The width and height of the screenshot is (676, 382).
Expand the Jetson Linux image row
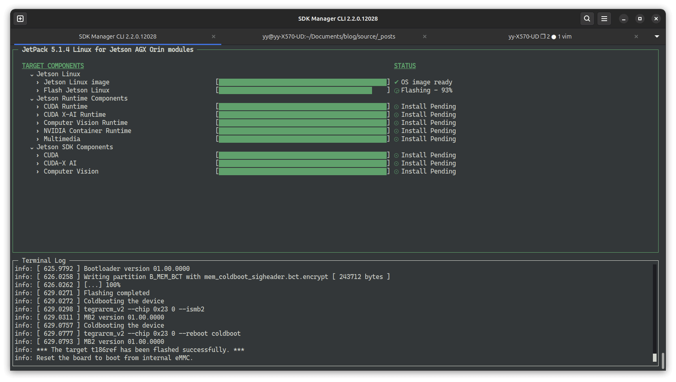(38, 82)
